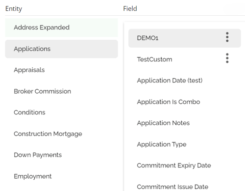Select the Application Date (test) field
Image resolution: width=245 pixels, height=191 pixels.
[185, 81]
